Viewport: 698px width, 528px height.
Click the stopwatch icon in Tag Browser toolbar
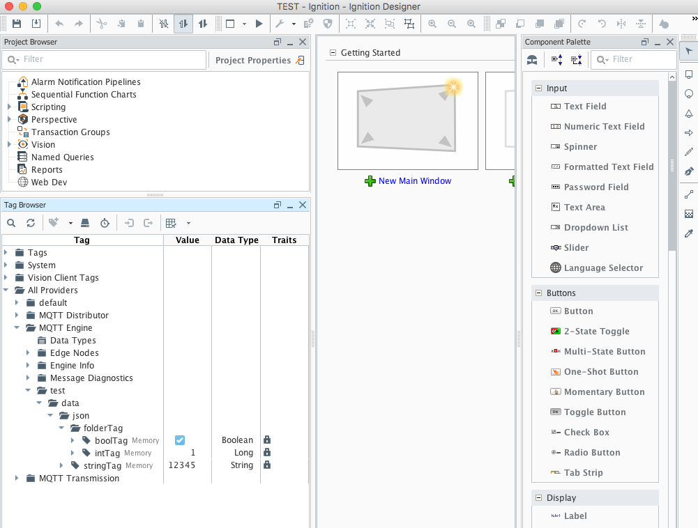coord(105,223)
